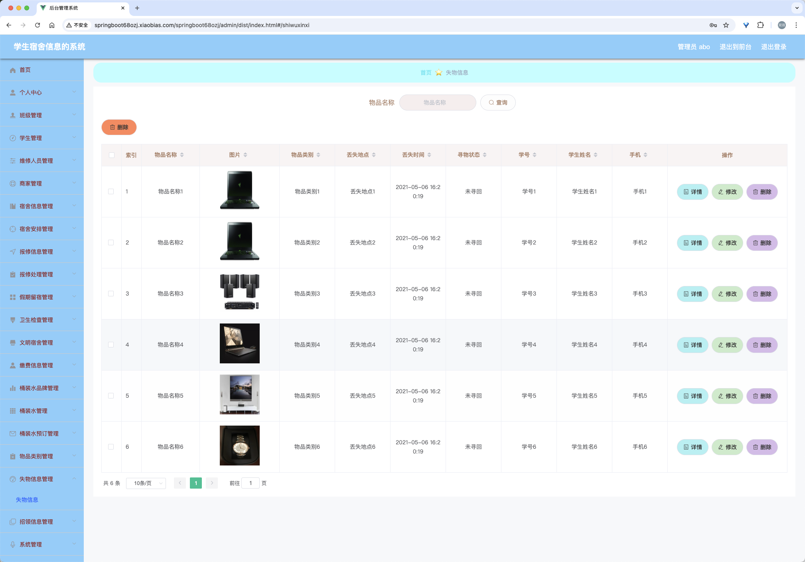Click 修改 for row 物品名称5
Viewport: 805px width, 562px height.
click(727, 396)
